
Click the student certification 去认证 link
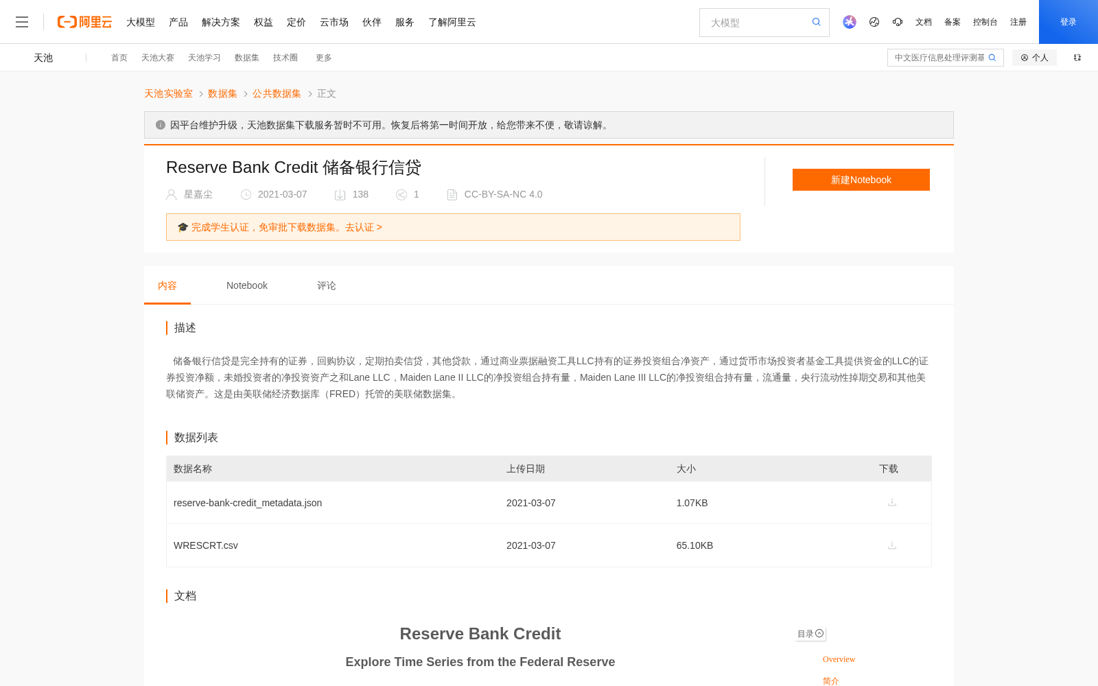(364, 227)
